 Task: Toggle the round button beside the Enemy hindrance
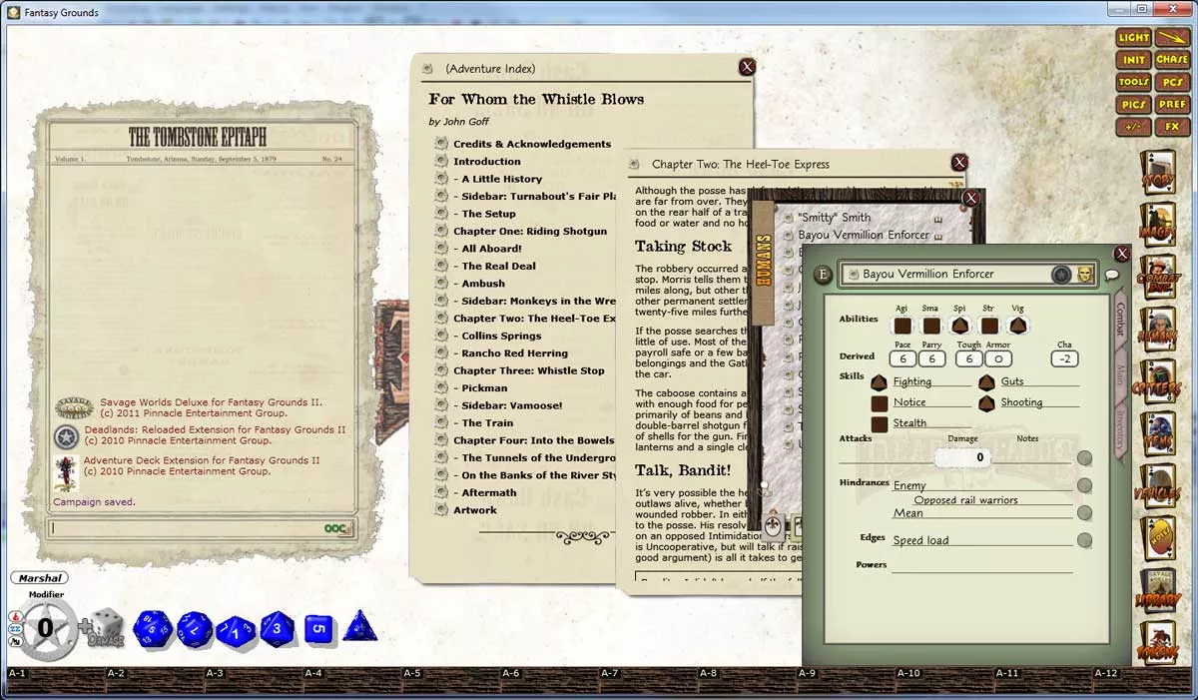[1084, 485]
